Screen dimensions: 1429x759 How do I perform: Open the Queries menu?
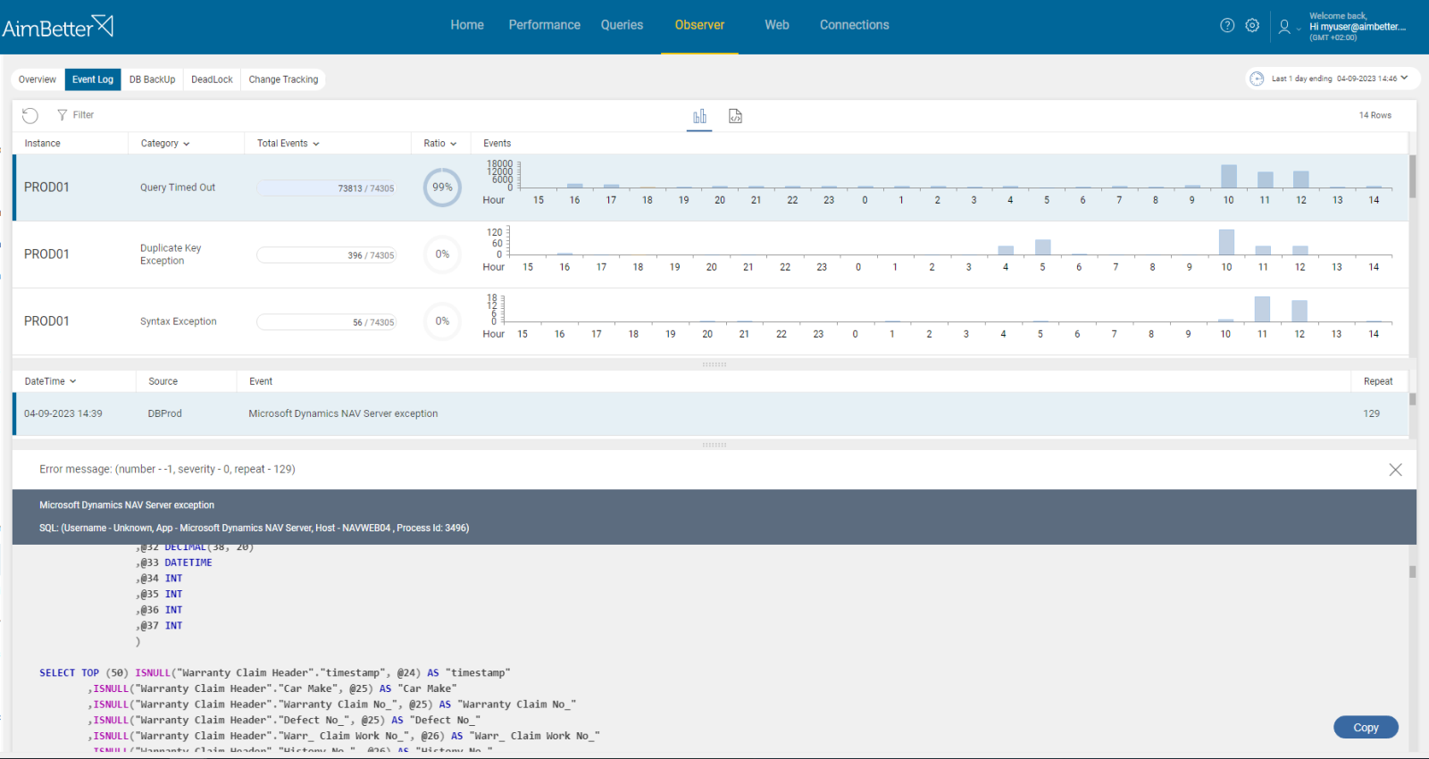[x=622, y=25]
